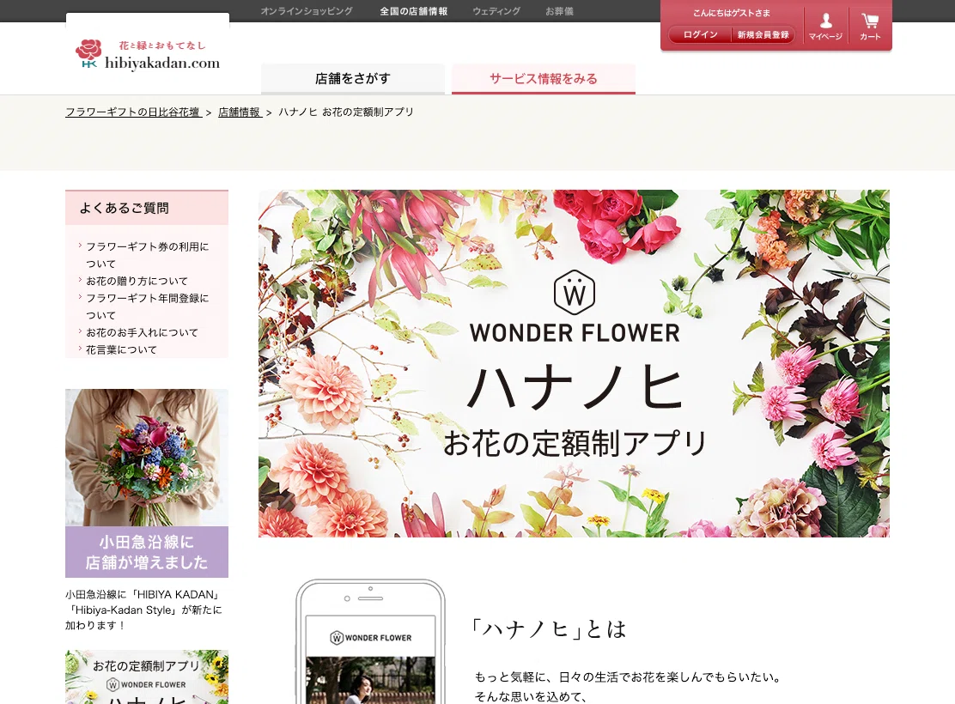Click the 新規会員登録 button

(763, 34)
